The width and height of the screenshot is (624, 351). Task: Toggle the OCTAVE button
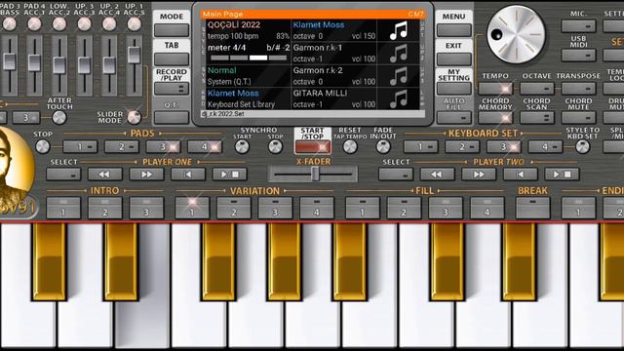pos(537,89)
